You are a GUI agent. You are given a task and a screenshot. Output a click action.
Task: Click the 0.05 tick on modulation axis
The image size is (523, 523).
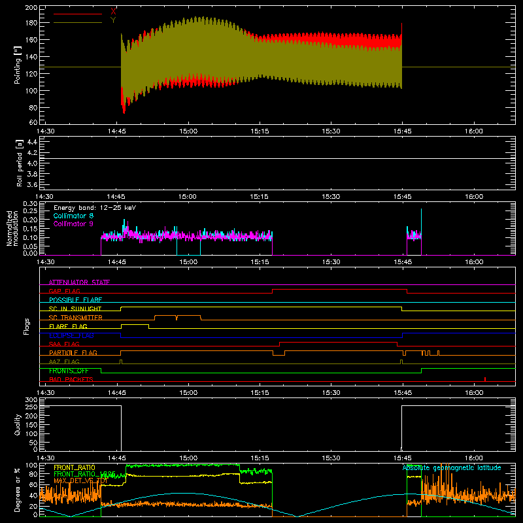(x=30, y=246)
